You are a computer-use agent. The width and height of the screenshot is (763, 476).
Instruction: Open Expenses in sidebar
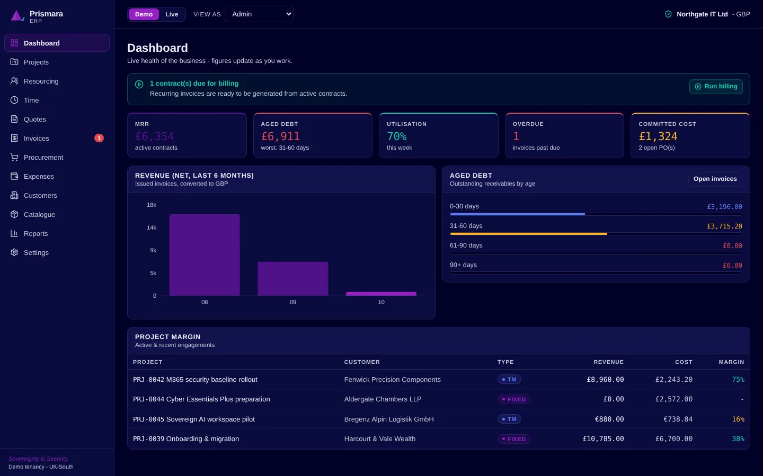(x=57, y=176)
